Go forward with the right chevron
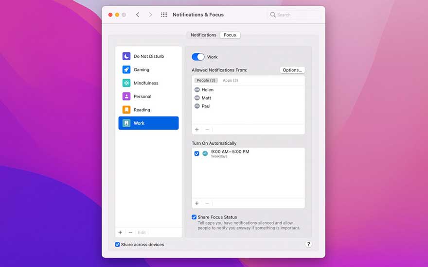Screen dimensions: 428x267 point(150,15)
